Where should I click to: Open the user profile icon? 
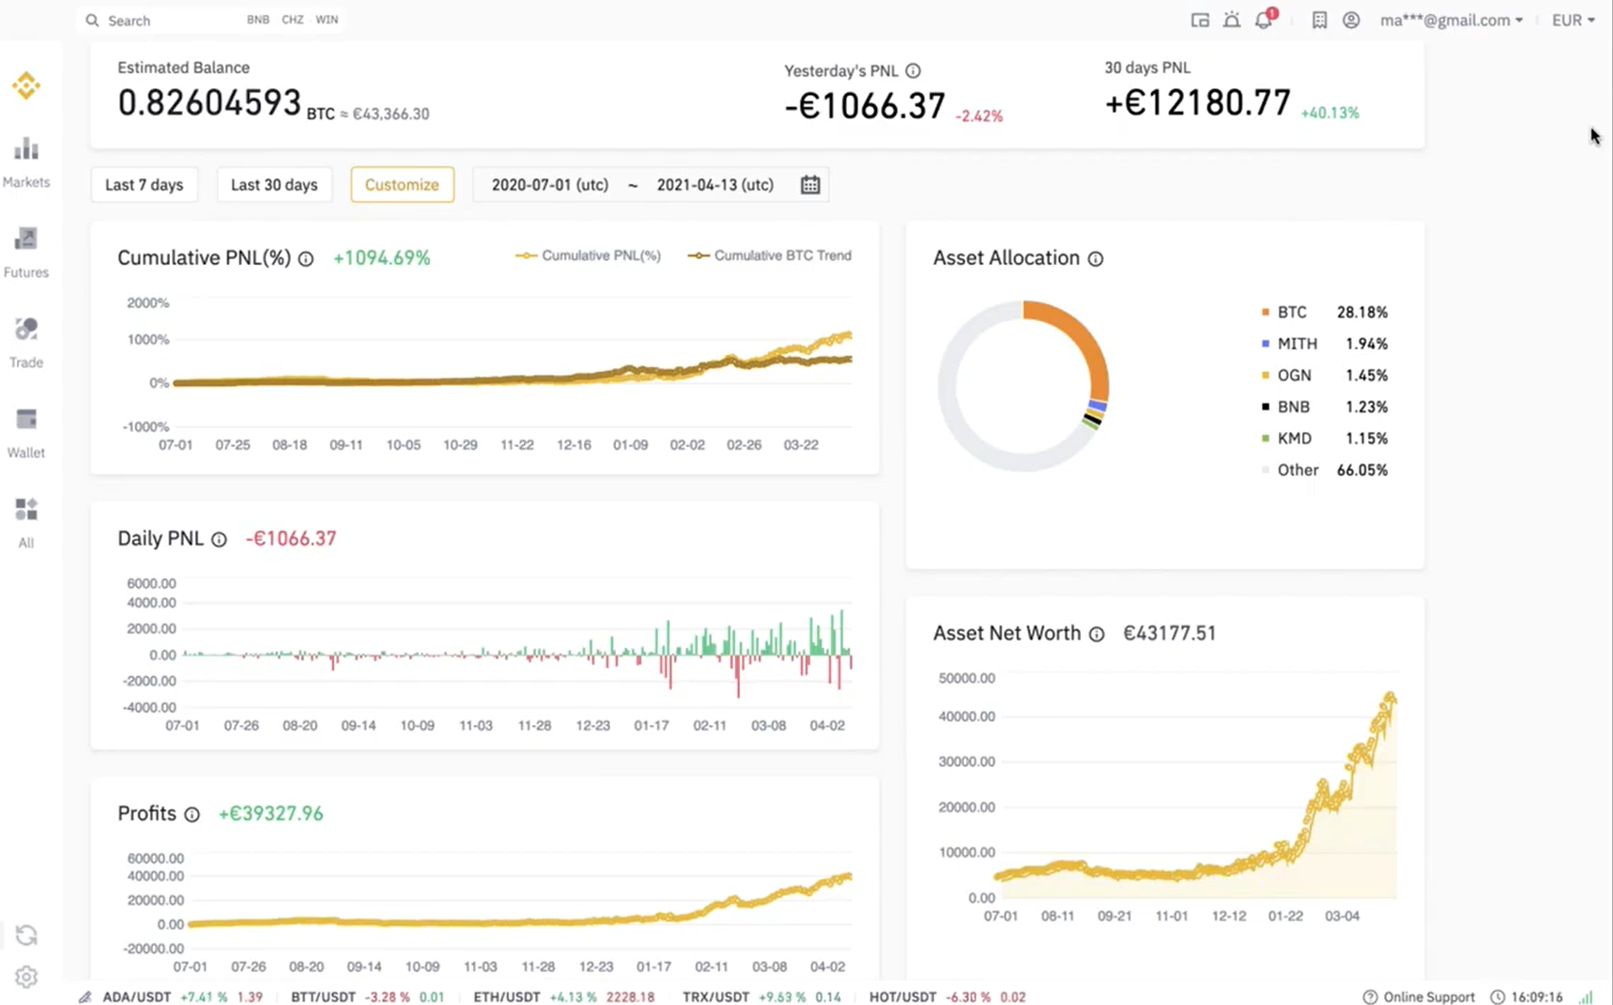pos(1350,20)
